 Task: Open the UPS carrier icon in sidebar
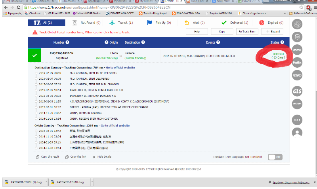297,37
